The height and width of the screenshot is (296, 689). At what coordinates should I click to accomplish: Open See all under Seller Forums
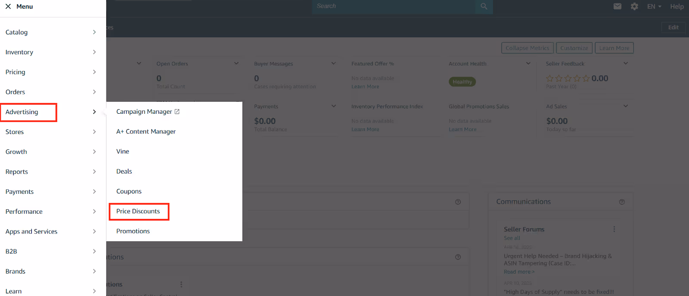coord(512,238)
